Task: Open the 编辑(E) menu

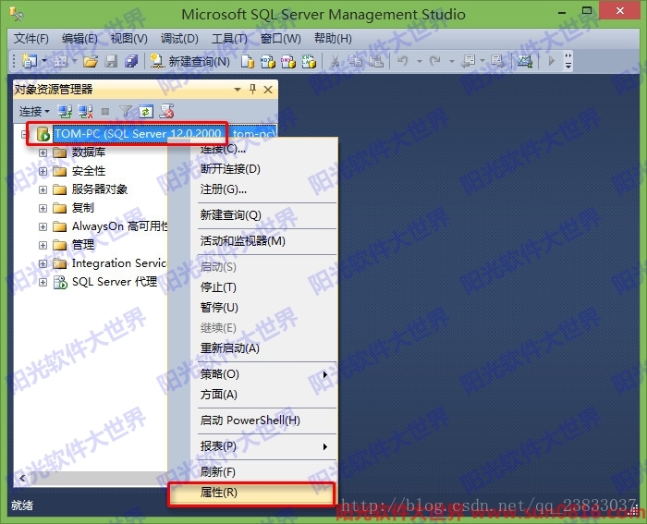Action: pyautogui.click(x=79, y=39)
